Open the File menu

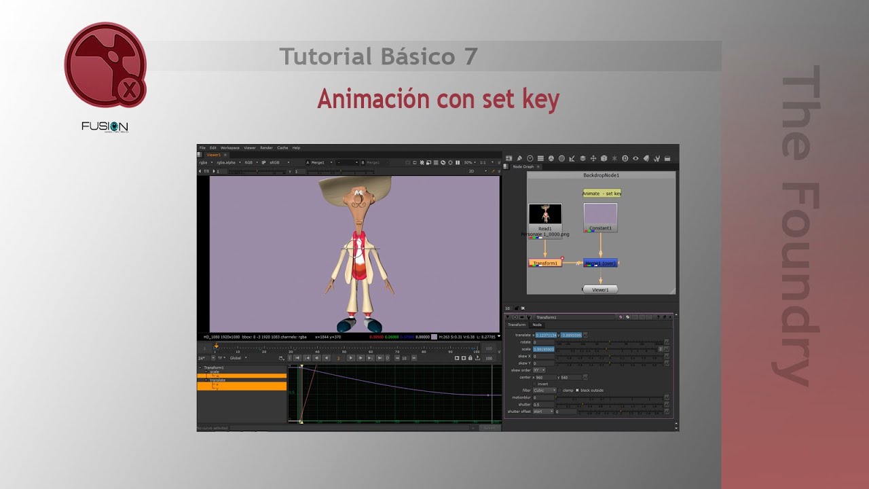click(202, 147)
